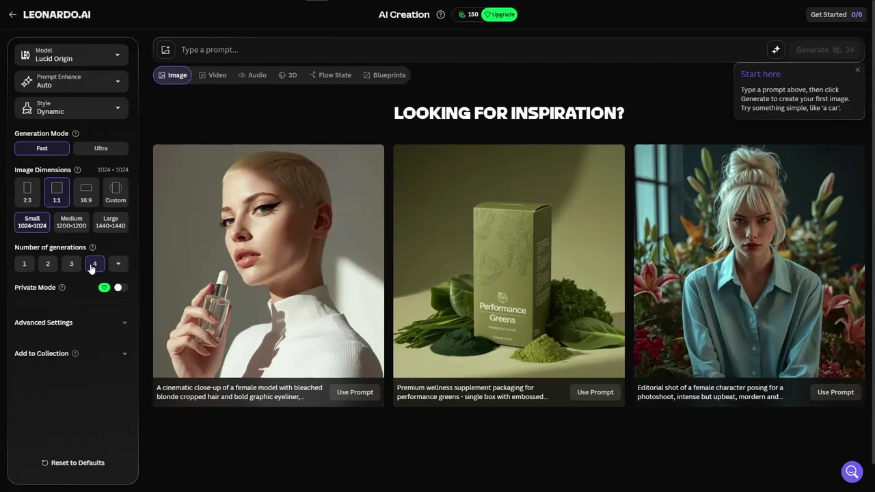Set number of generations to 1
Image resolution: width=875 pixels, height=492 pixels.
pyautogui.click(x=24, y=264)
